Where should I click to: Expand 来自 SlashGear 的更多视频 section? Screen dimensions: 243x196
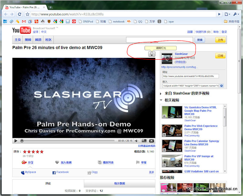pyautogui.click(x=161, y=94)
